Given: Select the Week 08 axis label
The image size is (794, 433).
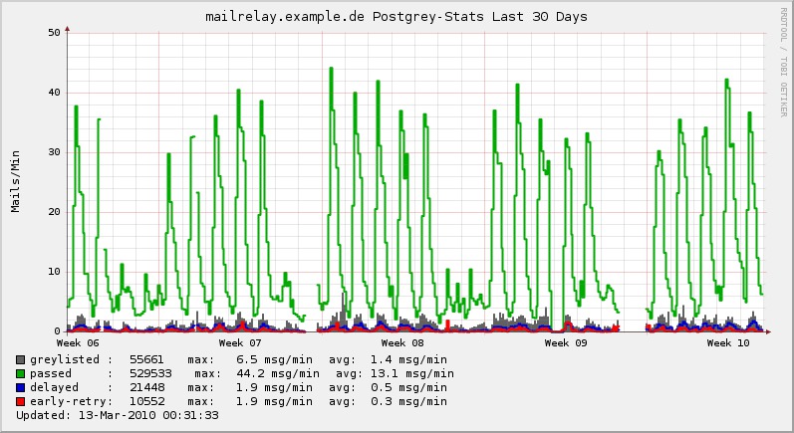Looking at the screenshot, I should 403,343.
